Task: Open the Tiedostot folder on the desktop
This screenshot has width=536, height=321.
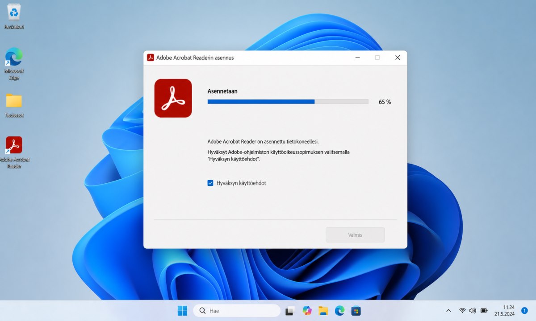Action: tap(14, 106)
